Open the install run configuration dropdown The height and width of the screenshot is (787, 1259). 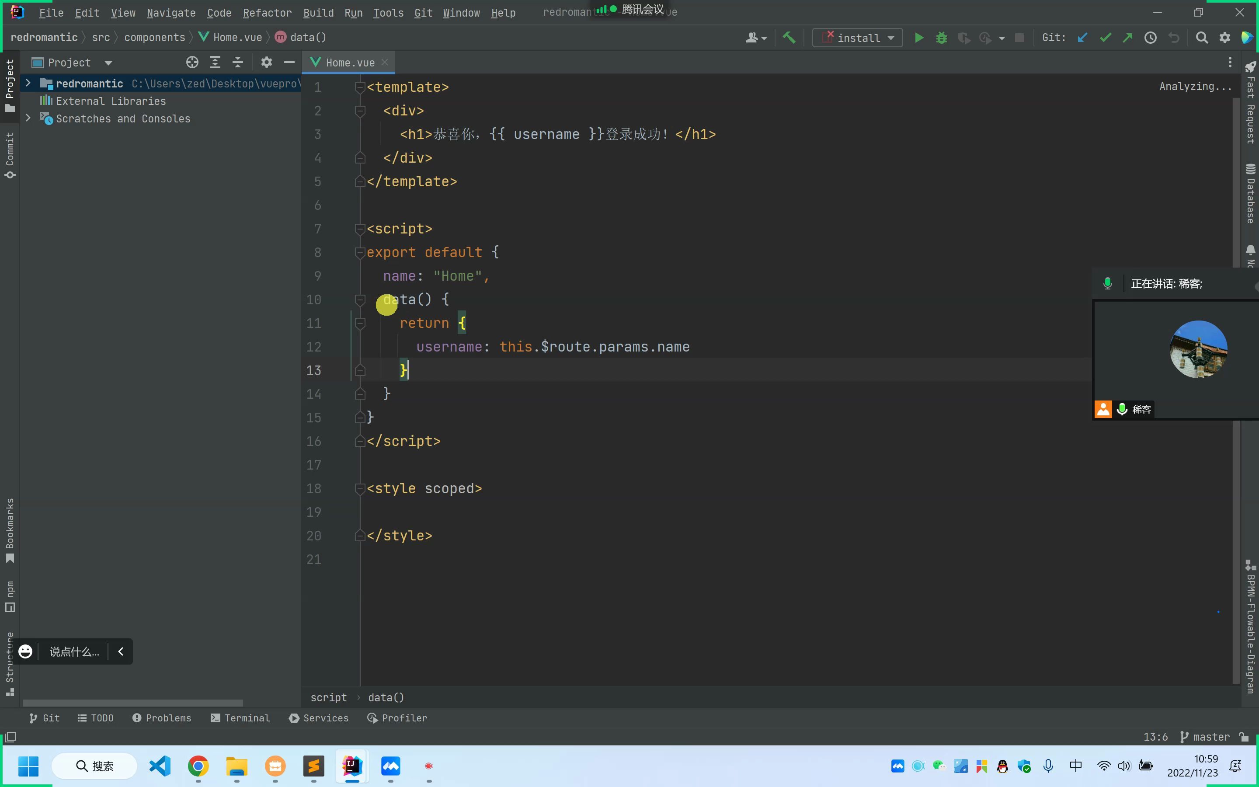857,38
